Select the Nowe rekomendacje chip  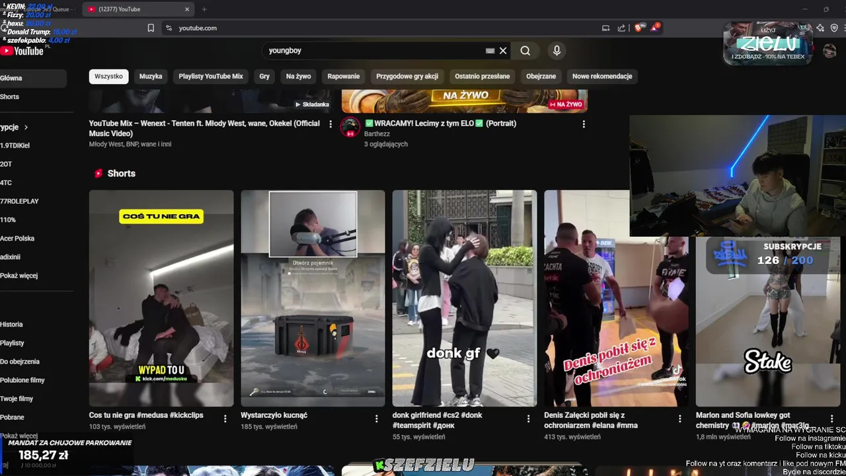point(602,76)
